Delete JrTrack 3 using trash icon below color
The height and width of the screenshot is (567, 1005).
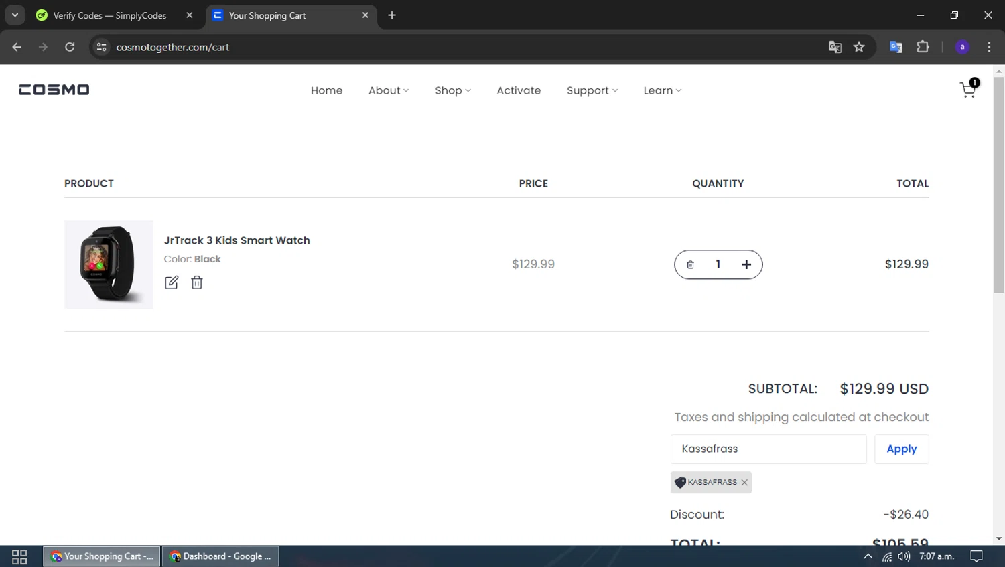point(197,282)
